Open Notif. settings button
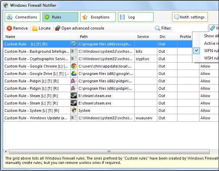Image resolution: width=219 pixels, height=171 pixels. pos(190,17)
